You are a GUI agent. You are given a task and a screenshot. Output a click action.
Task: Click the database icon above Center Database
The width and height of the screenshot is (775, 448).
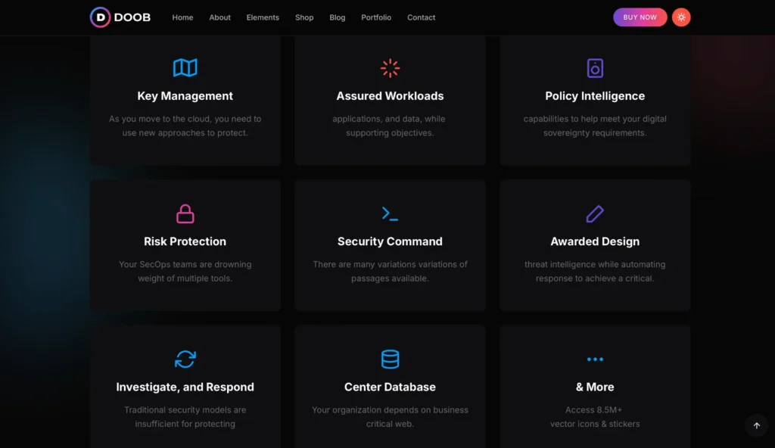point(390,359)
